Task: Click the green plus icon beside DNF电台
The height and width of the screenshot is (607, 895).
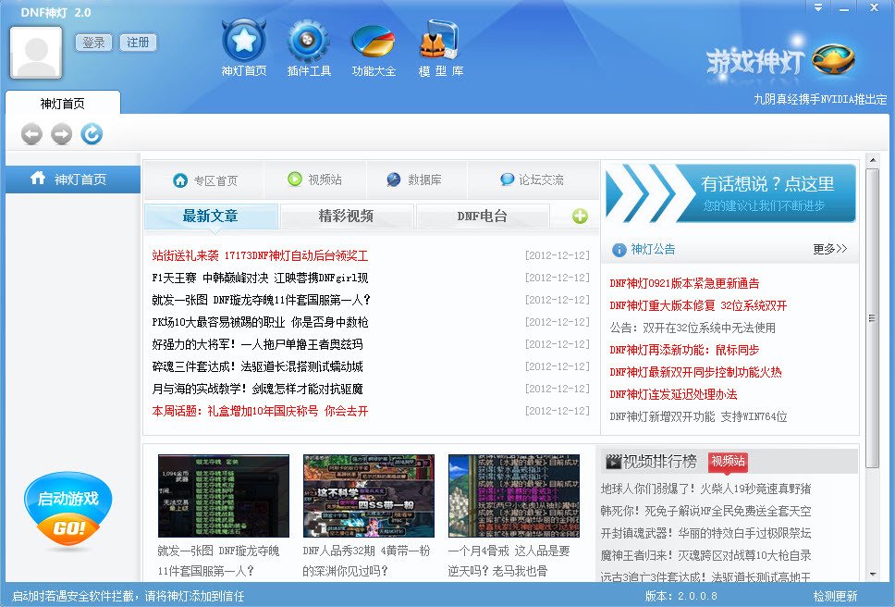Action: pos(580,217)
